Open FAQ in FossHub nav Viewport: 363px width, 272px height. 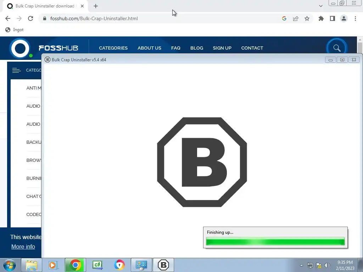click(176, 48)
